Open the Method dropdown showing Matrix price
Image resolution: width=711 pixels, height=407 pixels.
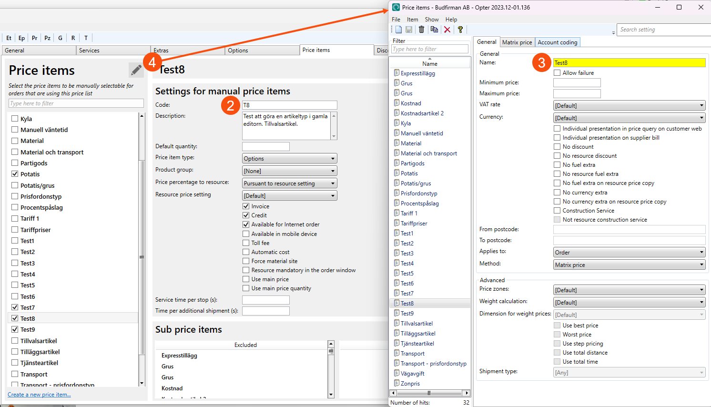(x=629, y=265)
